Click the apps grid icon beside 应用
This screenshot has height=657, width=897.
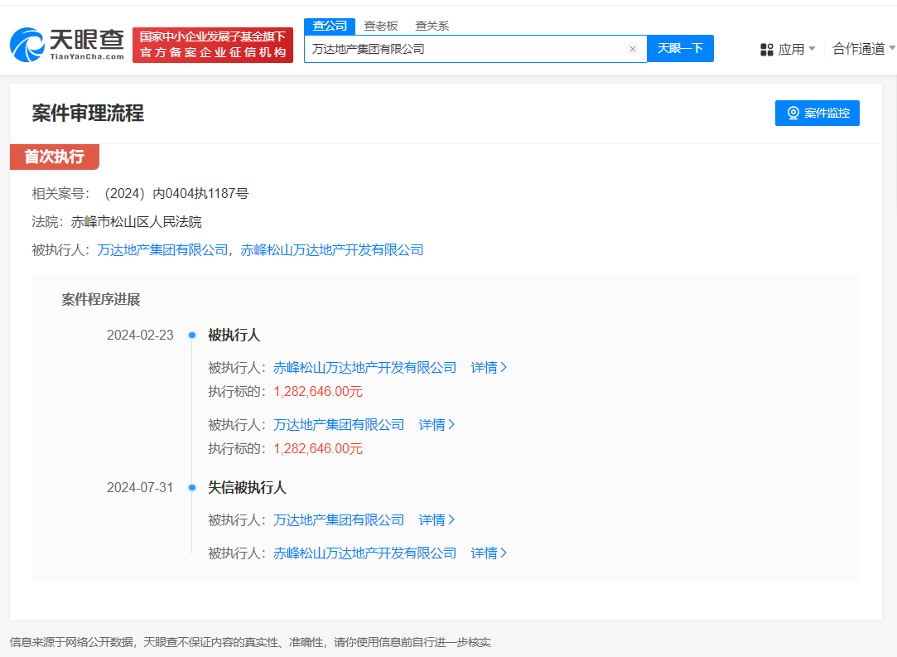click(x=765, y=48)
